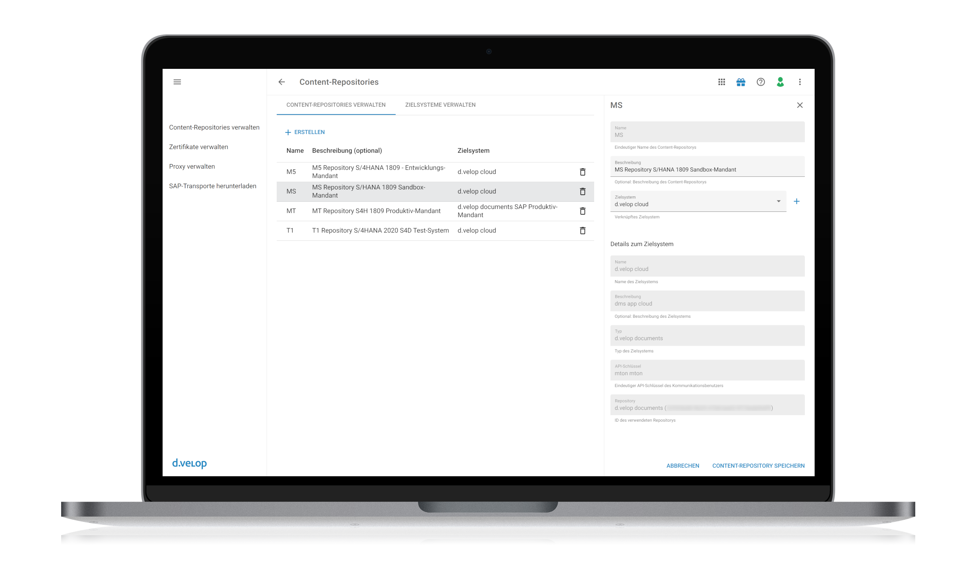The width and height of the screenshot is (976, 561).
Task: Open the apps grid icon
Action: coord(721,82)
